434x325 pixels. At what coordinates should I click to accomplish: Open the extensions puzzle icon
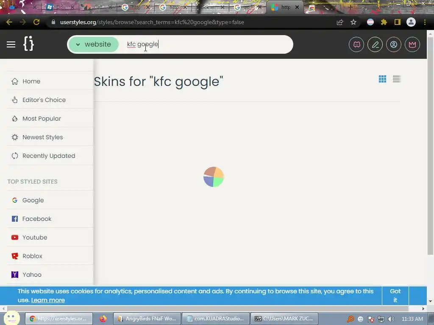[x=384, y=22]
